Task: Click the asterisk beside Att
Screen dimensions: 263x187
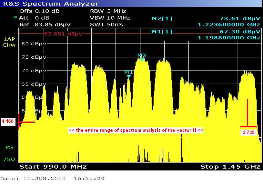Action: point(15,18)
